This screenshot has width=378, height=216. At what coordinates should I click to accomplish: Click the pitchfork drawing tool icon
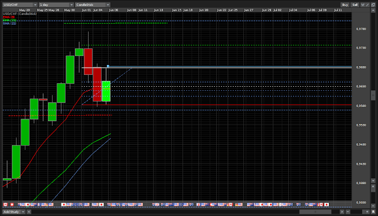point(363,5)
